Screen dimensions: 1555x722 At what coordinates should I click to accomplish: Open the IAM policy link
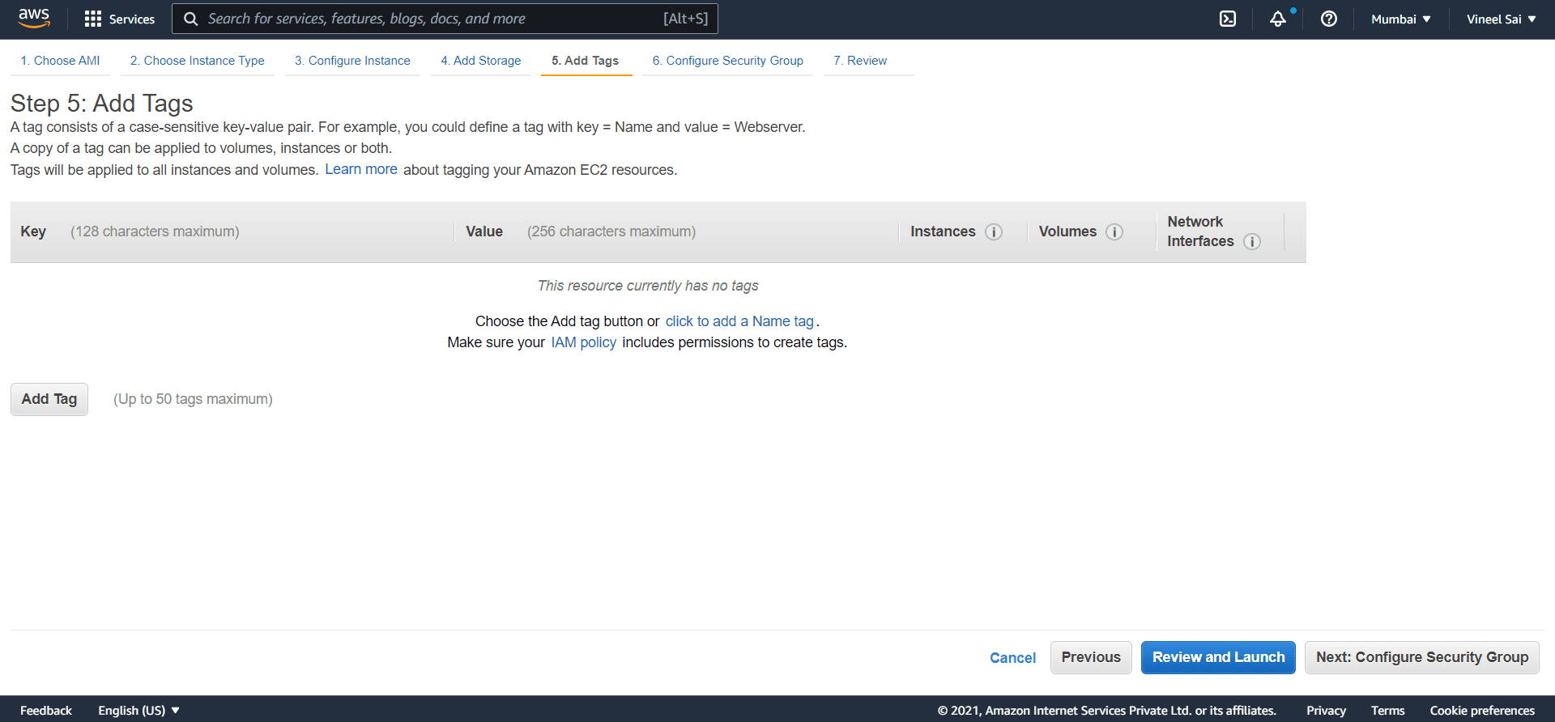tap(583, 342)
